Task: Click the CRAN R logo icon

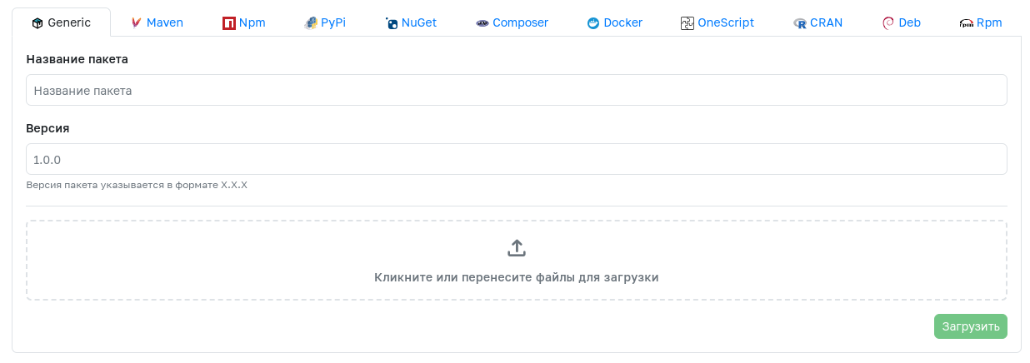Action: pyautogui.click(x=800, y=23)
